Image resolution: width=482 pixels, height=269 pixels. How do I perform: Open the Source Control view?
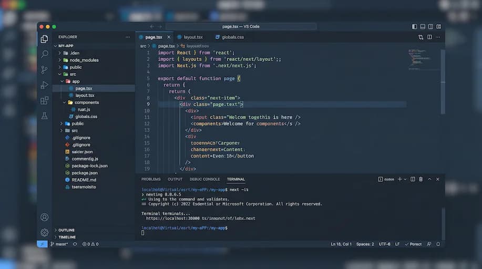tap(44, 70)
